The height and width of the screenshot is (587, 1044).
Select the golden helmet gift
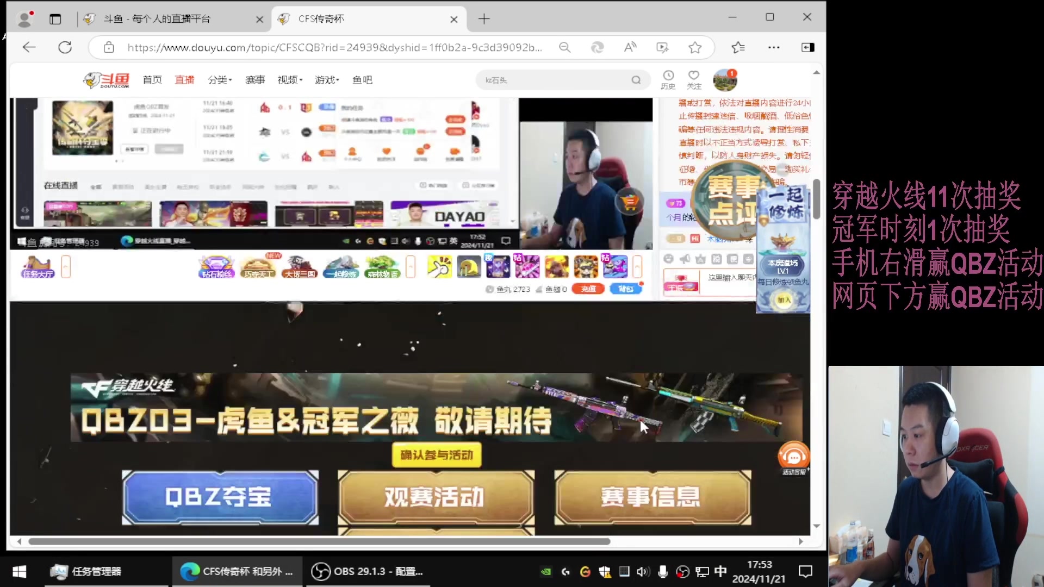click(x=469, y=267)
